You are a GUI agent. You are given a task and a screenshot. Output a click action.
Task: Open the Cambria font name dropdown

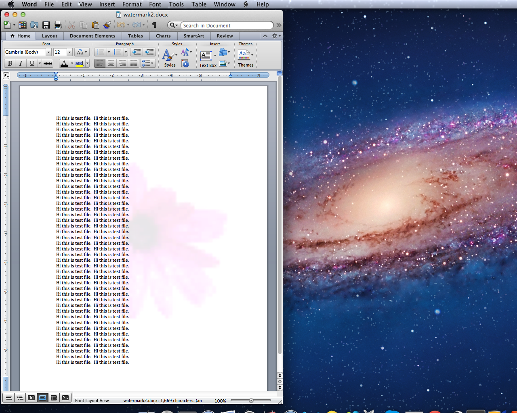48,52
